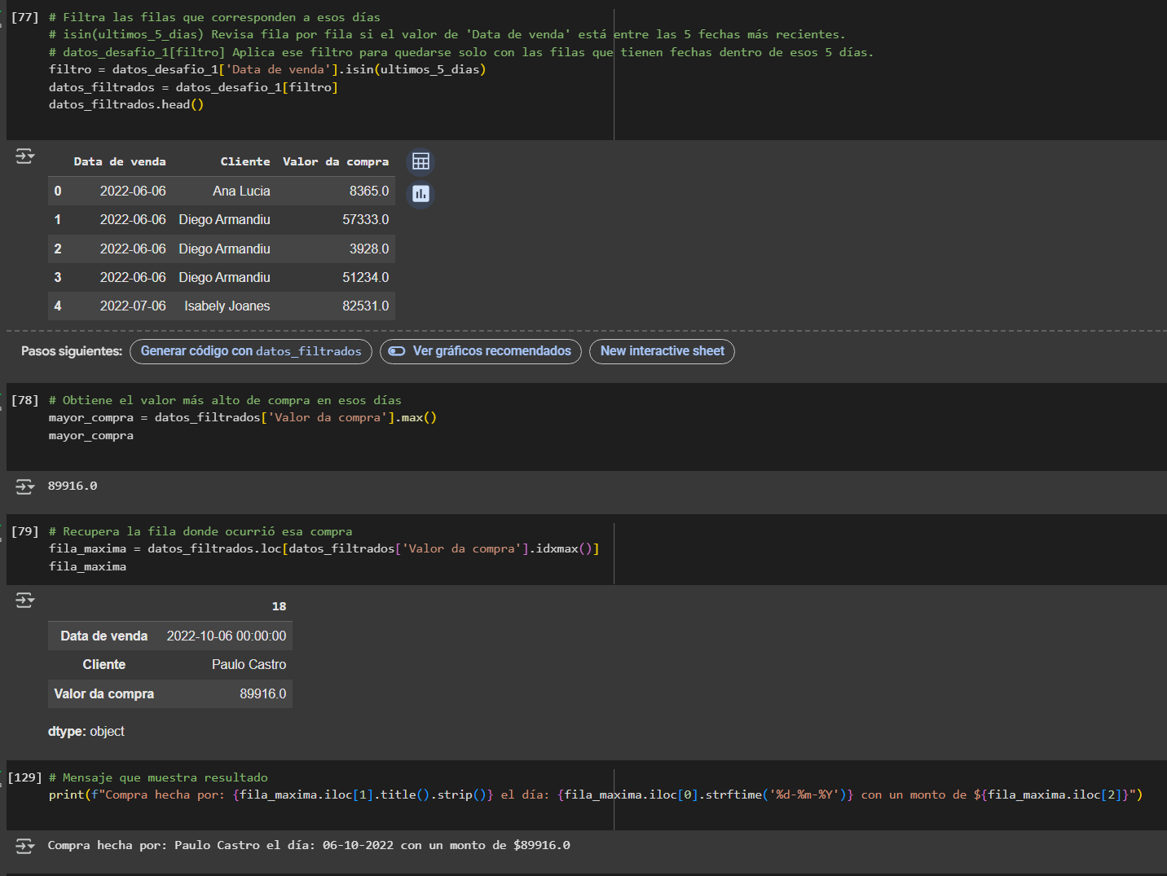Click the date 2022-07-06 in row 4

coord(133,306)
